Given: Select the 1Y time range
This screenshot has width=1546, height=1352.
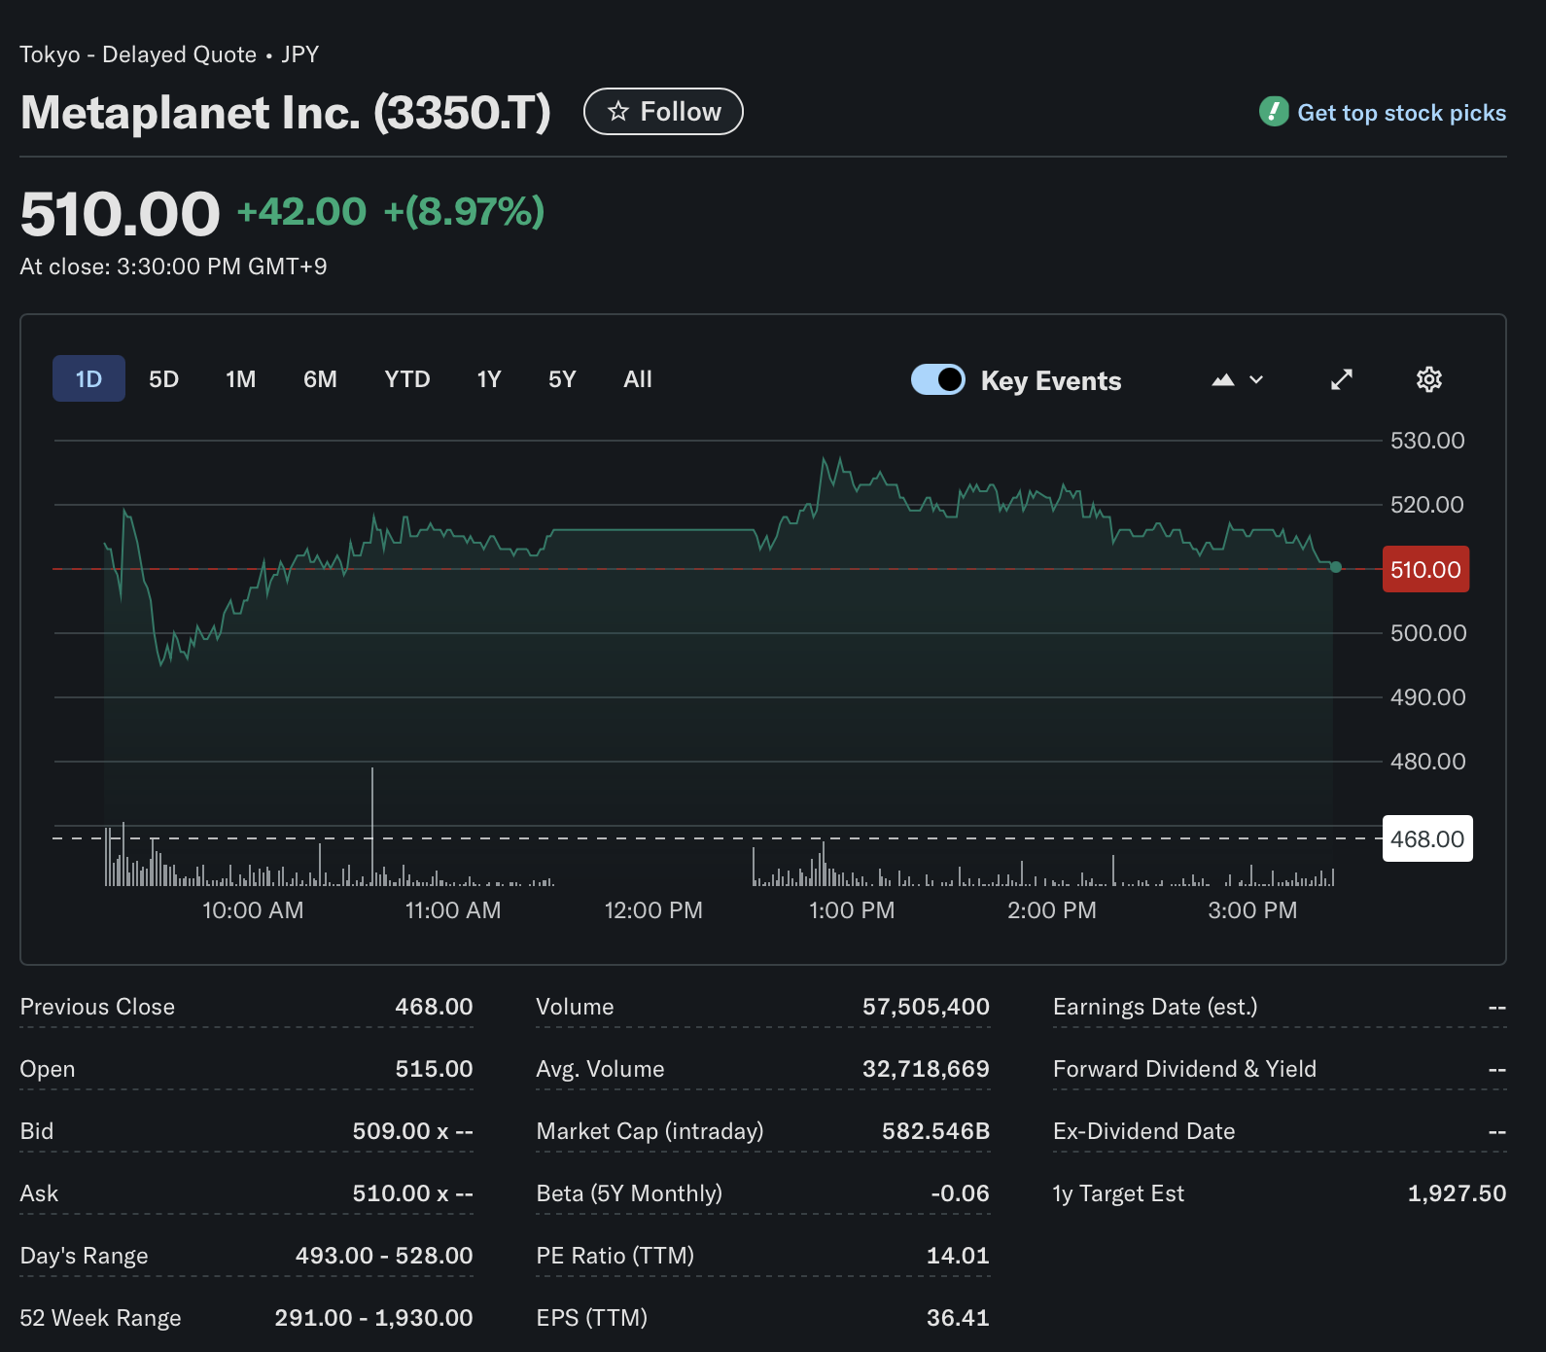Looking at the screenshot, I should [x=488, y=379].
